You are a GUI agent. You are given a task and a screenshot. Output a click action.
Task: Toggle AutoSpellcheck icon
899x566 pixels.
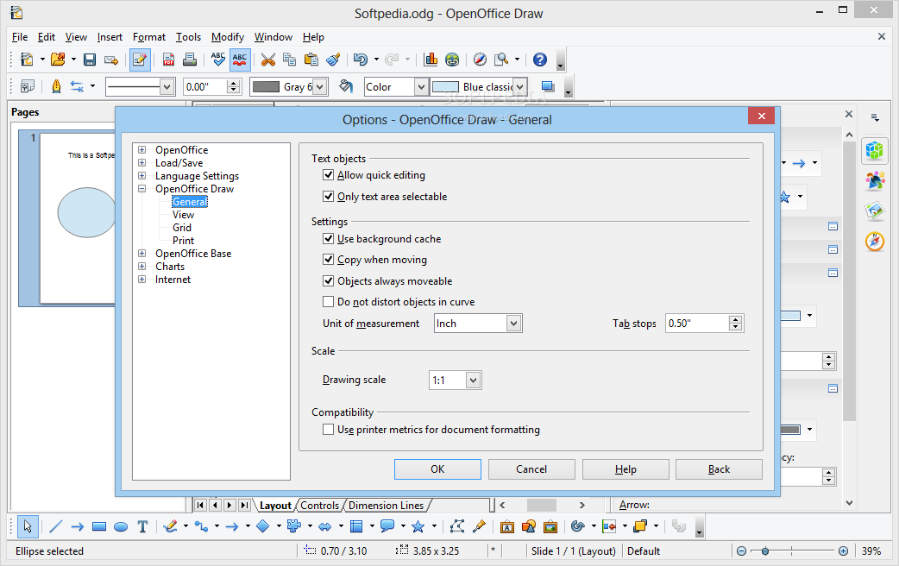coord(240,60)
